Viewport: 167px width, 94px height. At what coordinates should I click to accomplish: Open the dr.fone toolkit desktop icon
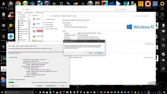click(x=11, y=37)
